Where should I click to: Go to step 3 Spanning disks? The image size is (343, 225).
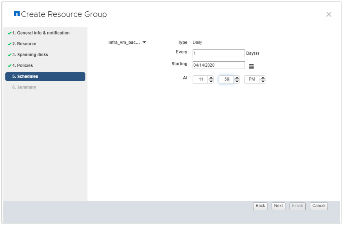click(x=30, y=55)
